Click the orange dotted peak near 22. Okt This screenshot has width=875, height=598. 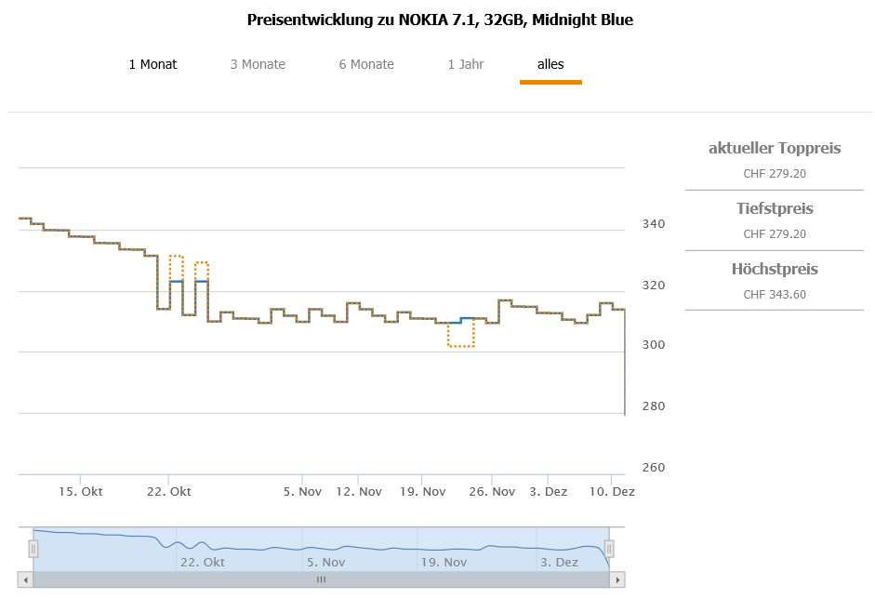[x=176, y=256]
